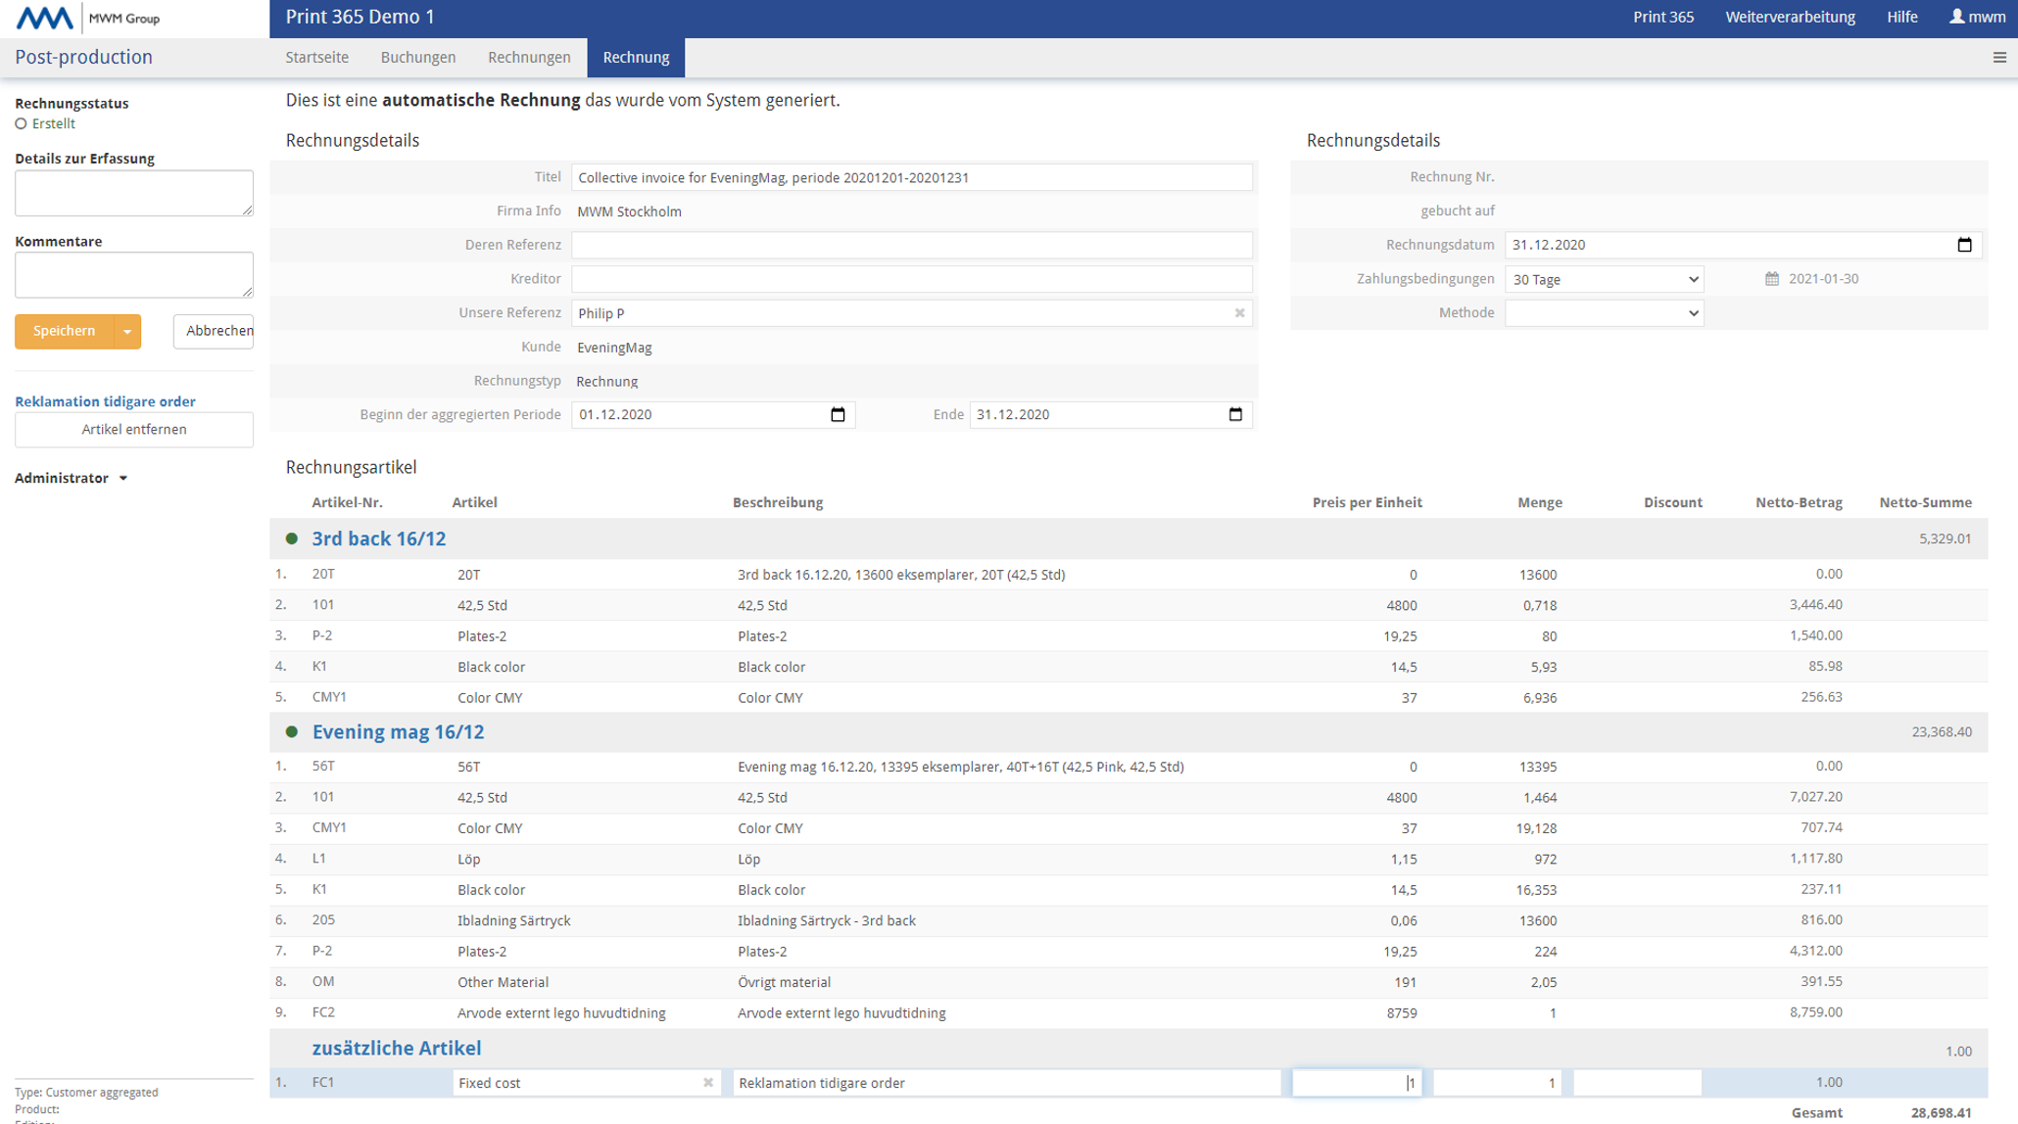
Task: Click green status dot of 3rd back 16/12
Action: 291,539
